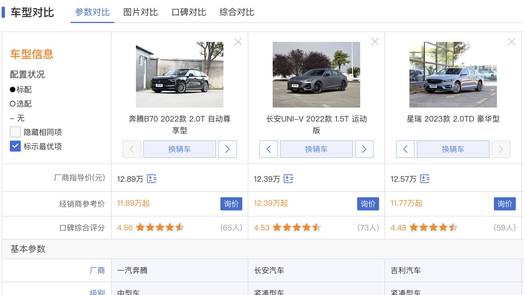
Task: Switch to 口碑对比 tab
Action: (189, 12)
